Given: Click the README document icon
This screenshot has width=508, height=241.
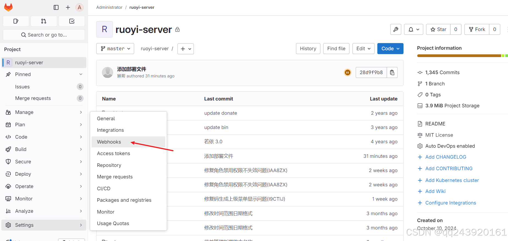Looking at the screenshot, I should (420, 124).
